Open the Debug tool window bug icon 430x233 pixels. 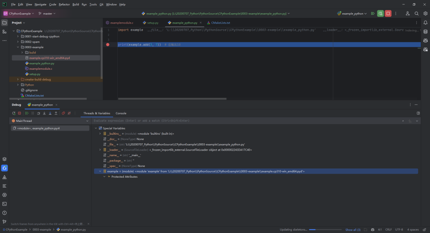[x=4, y=168]
